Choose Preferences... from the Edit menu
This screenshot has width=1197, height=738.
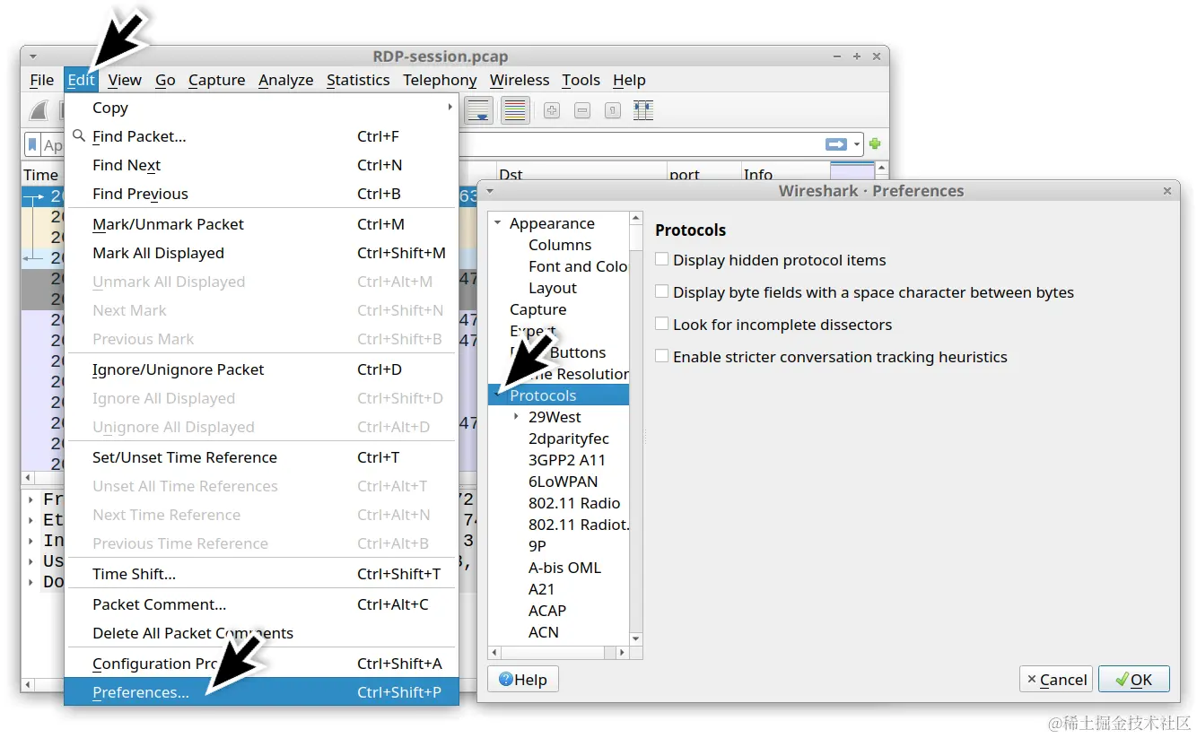point(261,692)
